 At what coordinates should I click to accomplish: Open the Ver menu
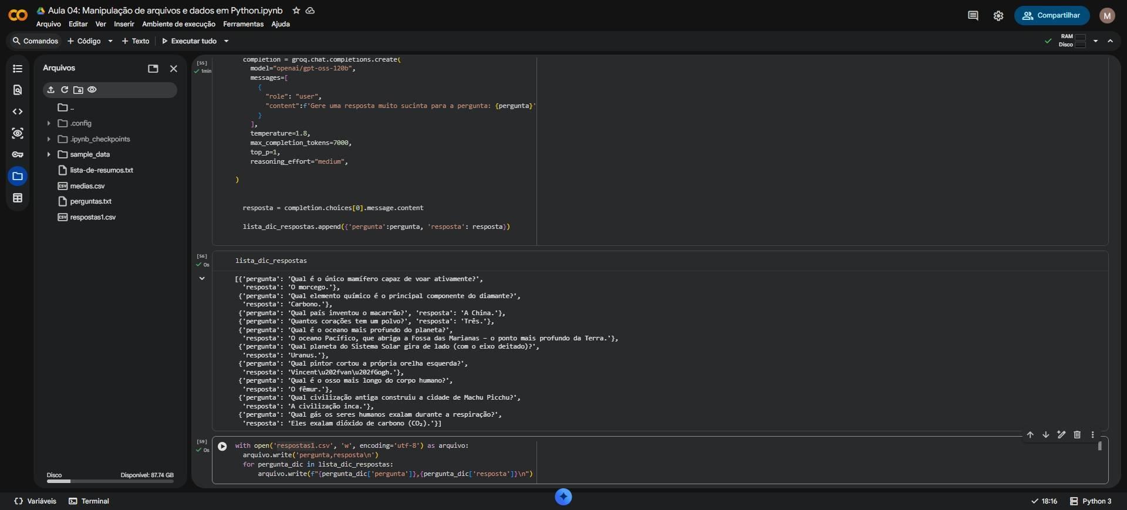(101, 24)
